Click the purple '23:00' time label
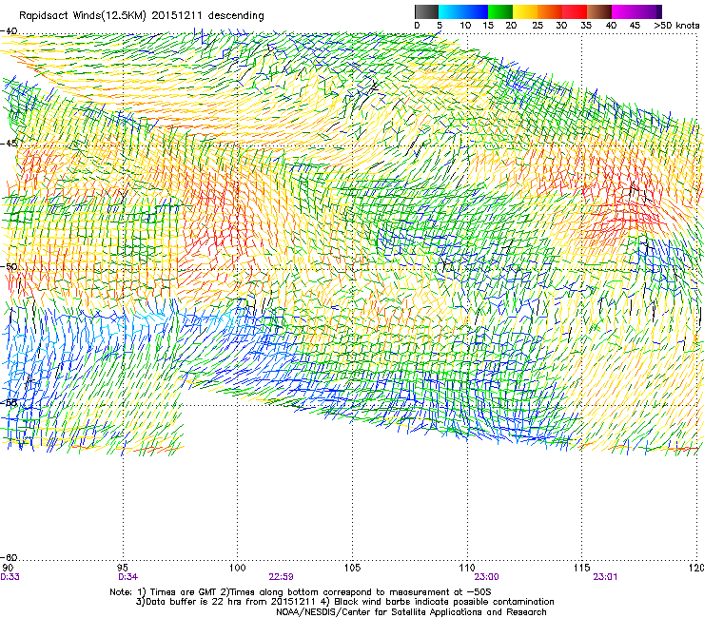This screenshot has height=618, width=704. (487, 577)
